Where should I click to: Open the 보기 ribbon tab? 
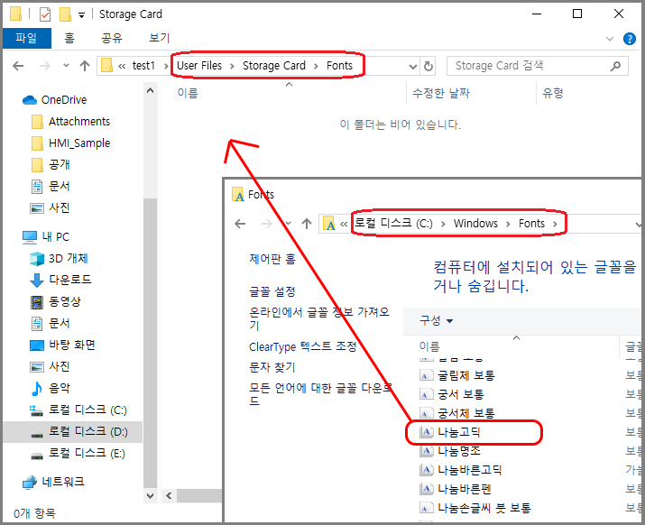pyautogui.click(x=159, y=38)
